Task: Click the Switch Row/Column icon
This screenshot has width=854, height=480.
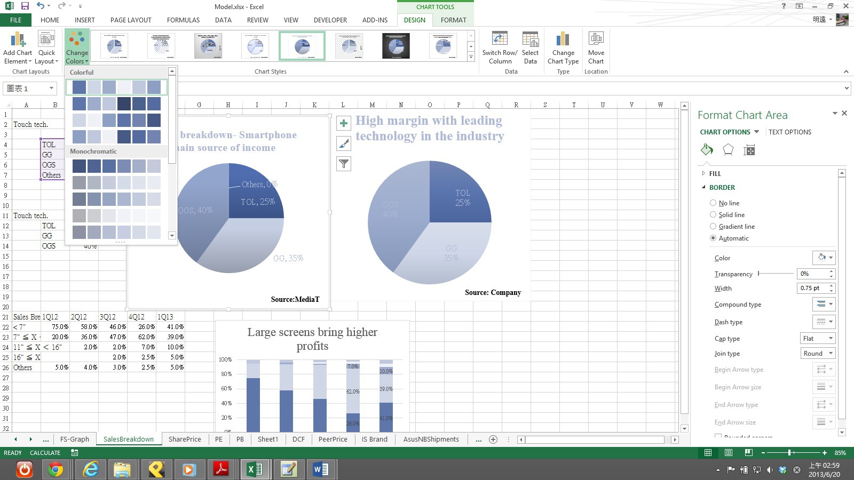Action: 499,41
